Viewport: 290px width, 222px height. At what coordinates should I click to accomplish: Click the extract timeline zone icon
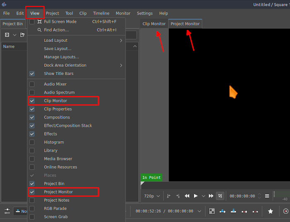[244, 211]
